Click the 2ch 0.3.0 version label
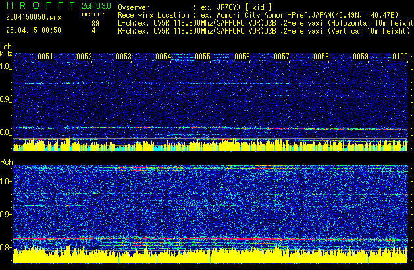This screenshot has width=414, height=270. [x=96, y=5]
